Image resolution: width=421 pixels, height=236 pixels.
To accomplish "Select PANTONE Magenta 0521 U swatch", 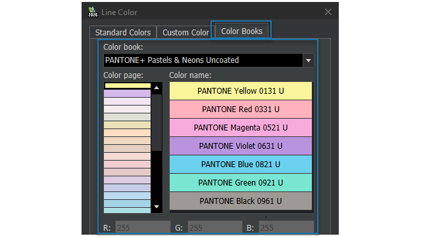I will coord(241,128).
